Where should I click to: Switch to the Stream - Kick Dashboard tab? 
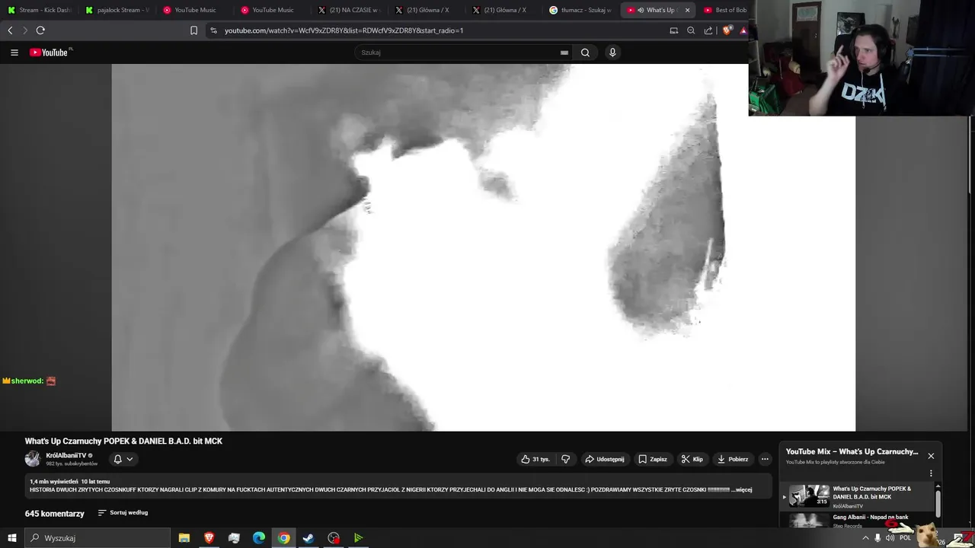pos(39,10)
